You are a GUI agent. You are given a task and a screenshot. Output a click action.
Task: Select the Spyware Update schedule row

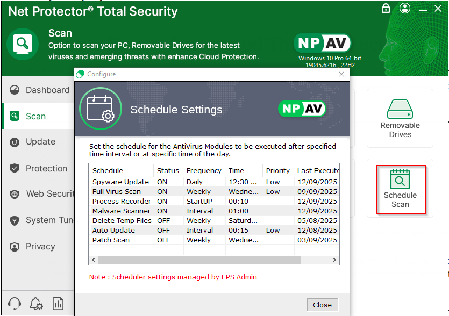120,182
